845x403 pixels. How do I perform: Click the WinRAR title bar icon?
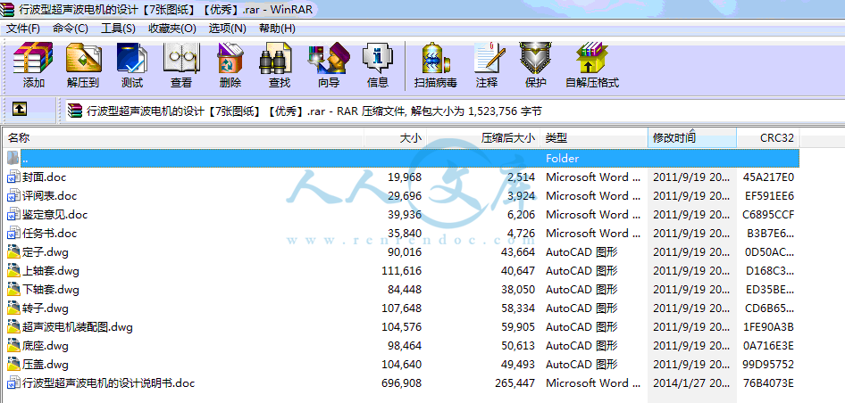point(7,9)
